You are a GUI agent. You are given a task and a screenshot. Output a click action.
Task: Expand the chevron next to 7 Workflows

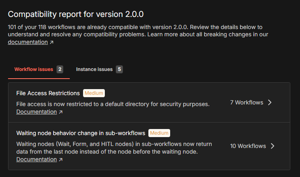pyautogui.click(x=270, y=102)
